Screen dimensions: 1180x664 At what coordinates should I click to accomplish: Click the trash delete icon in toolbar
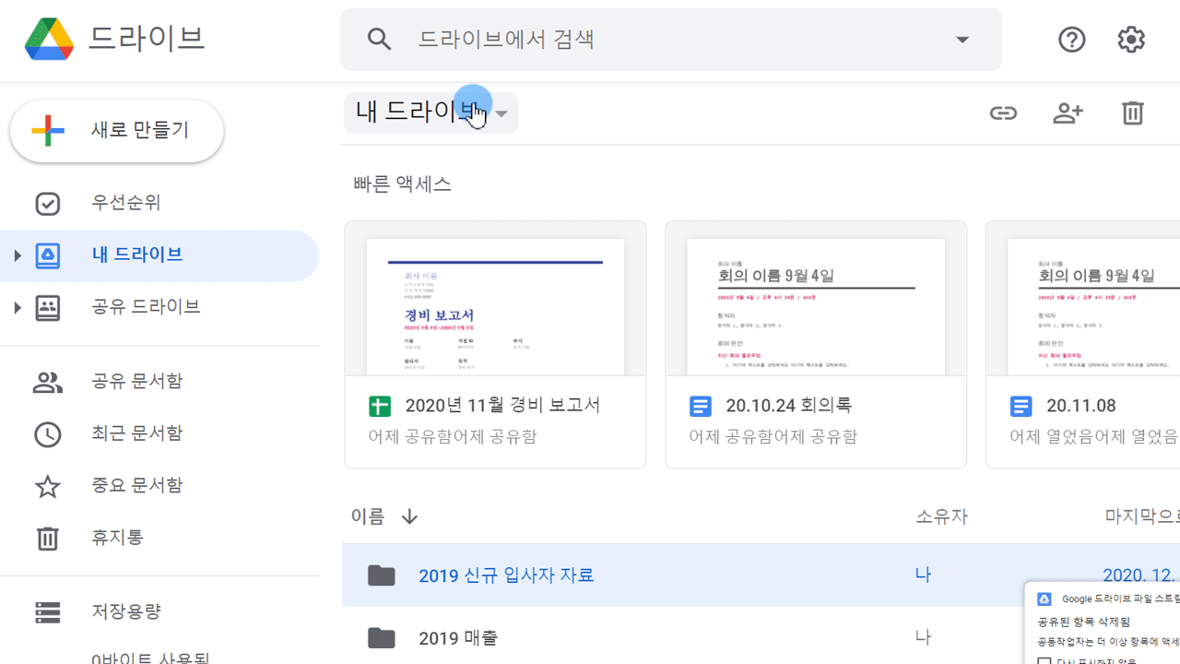point(1133,113)
